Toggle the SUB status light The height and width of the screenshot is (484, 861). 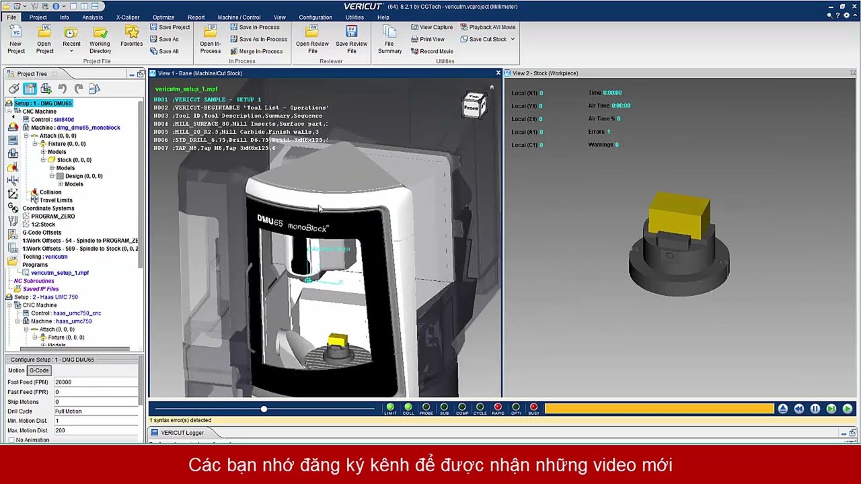444,408
